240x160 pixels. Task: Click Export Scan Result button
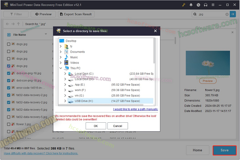76,14
